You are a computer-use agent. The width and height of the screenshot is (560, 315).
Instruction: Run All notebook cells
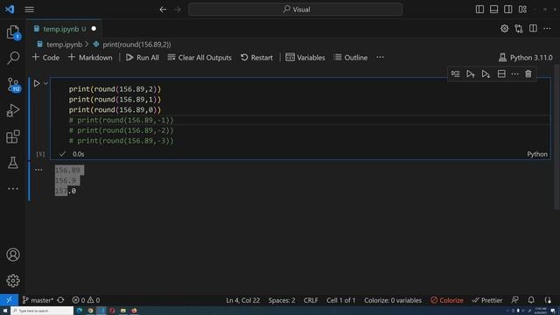(x=143, y=58)
